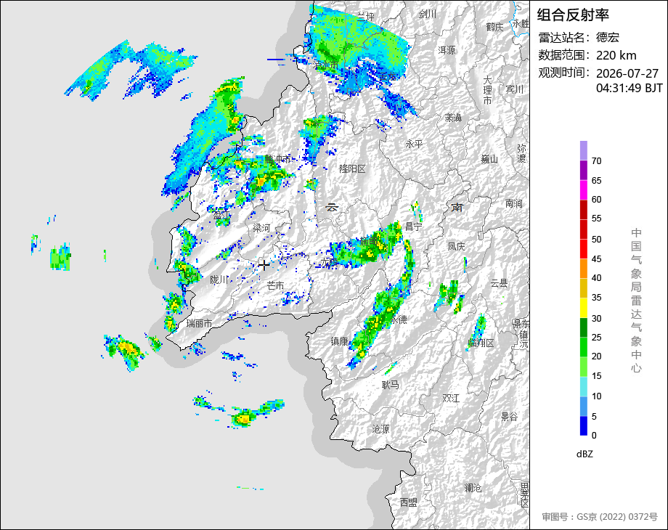
Task: Select the yellow 30 dBZ legend color
Action: point(584,308)
